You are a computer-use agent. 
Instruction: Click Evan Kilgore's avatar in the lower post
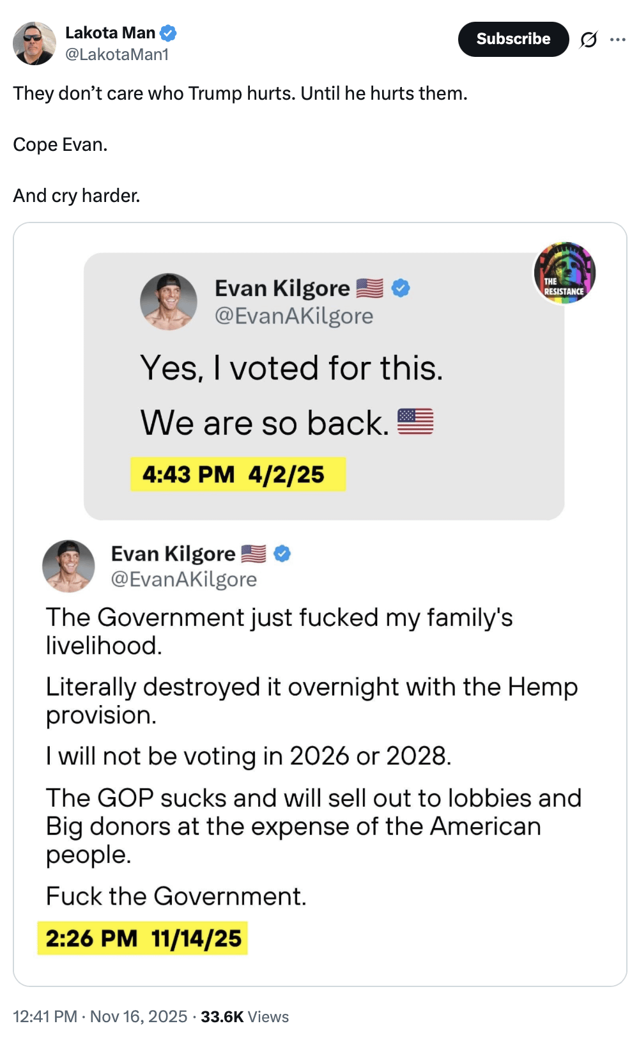point(68,566)
